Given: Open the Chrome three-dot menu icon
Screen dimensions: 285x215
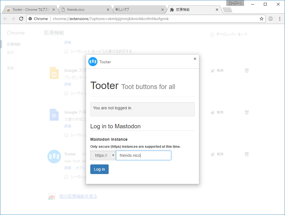Looking at the screenshot, I should (280, 19).
